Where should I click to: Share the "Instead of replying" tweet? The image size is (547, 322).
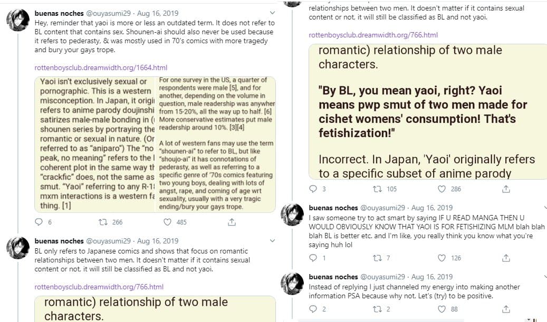(505, 309)
